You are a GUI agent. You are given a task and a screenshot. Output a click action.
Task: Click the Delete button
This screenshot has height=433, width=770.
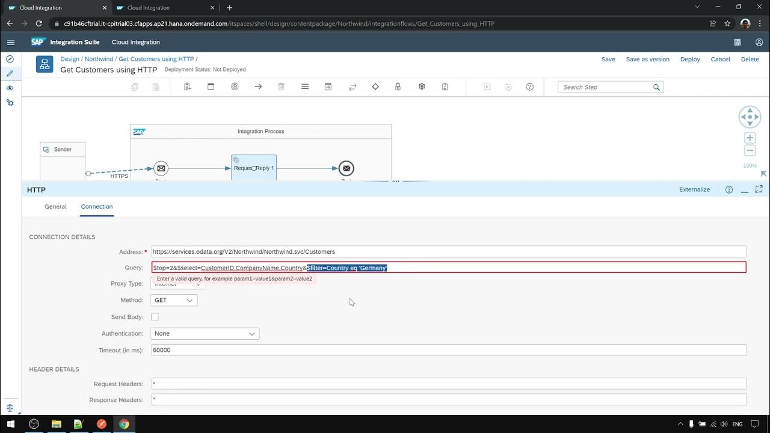[x=750, y=60]
